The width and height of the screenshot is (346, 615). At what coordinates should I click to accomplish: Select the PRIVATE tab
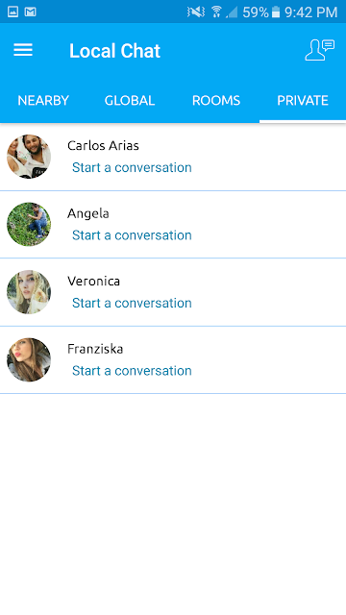[x=303, y=101]
